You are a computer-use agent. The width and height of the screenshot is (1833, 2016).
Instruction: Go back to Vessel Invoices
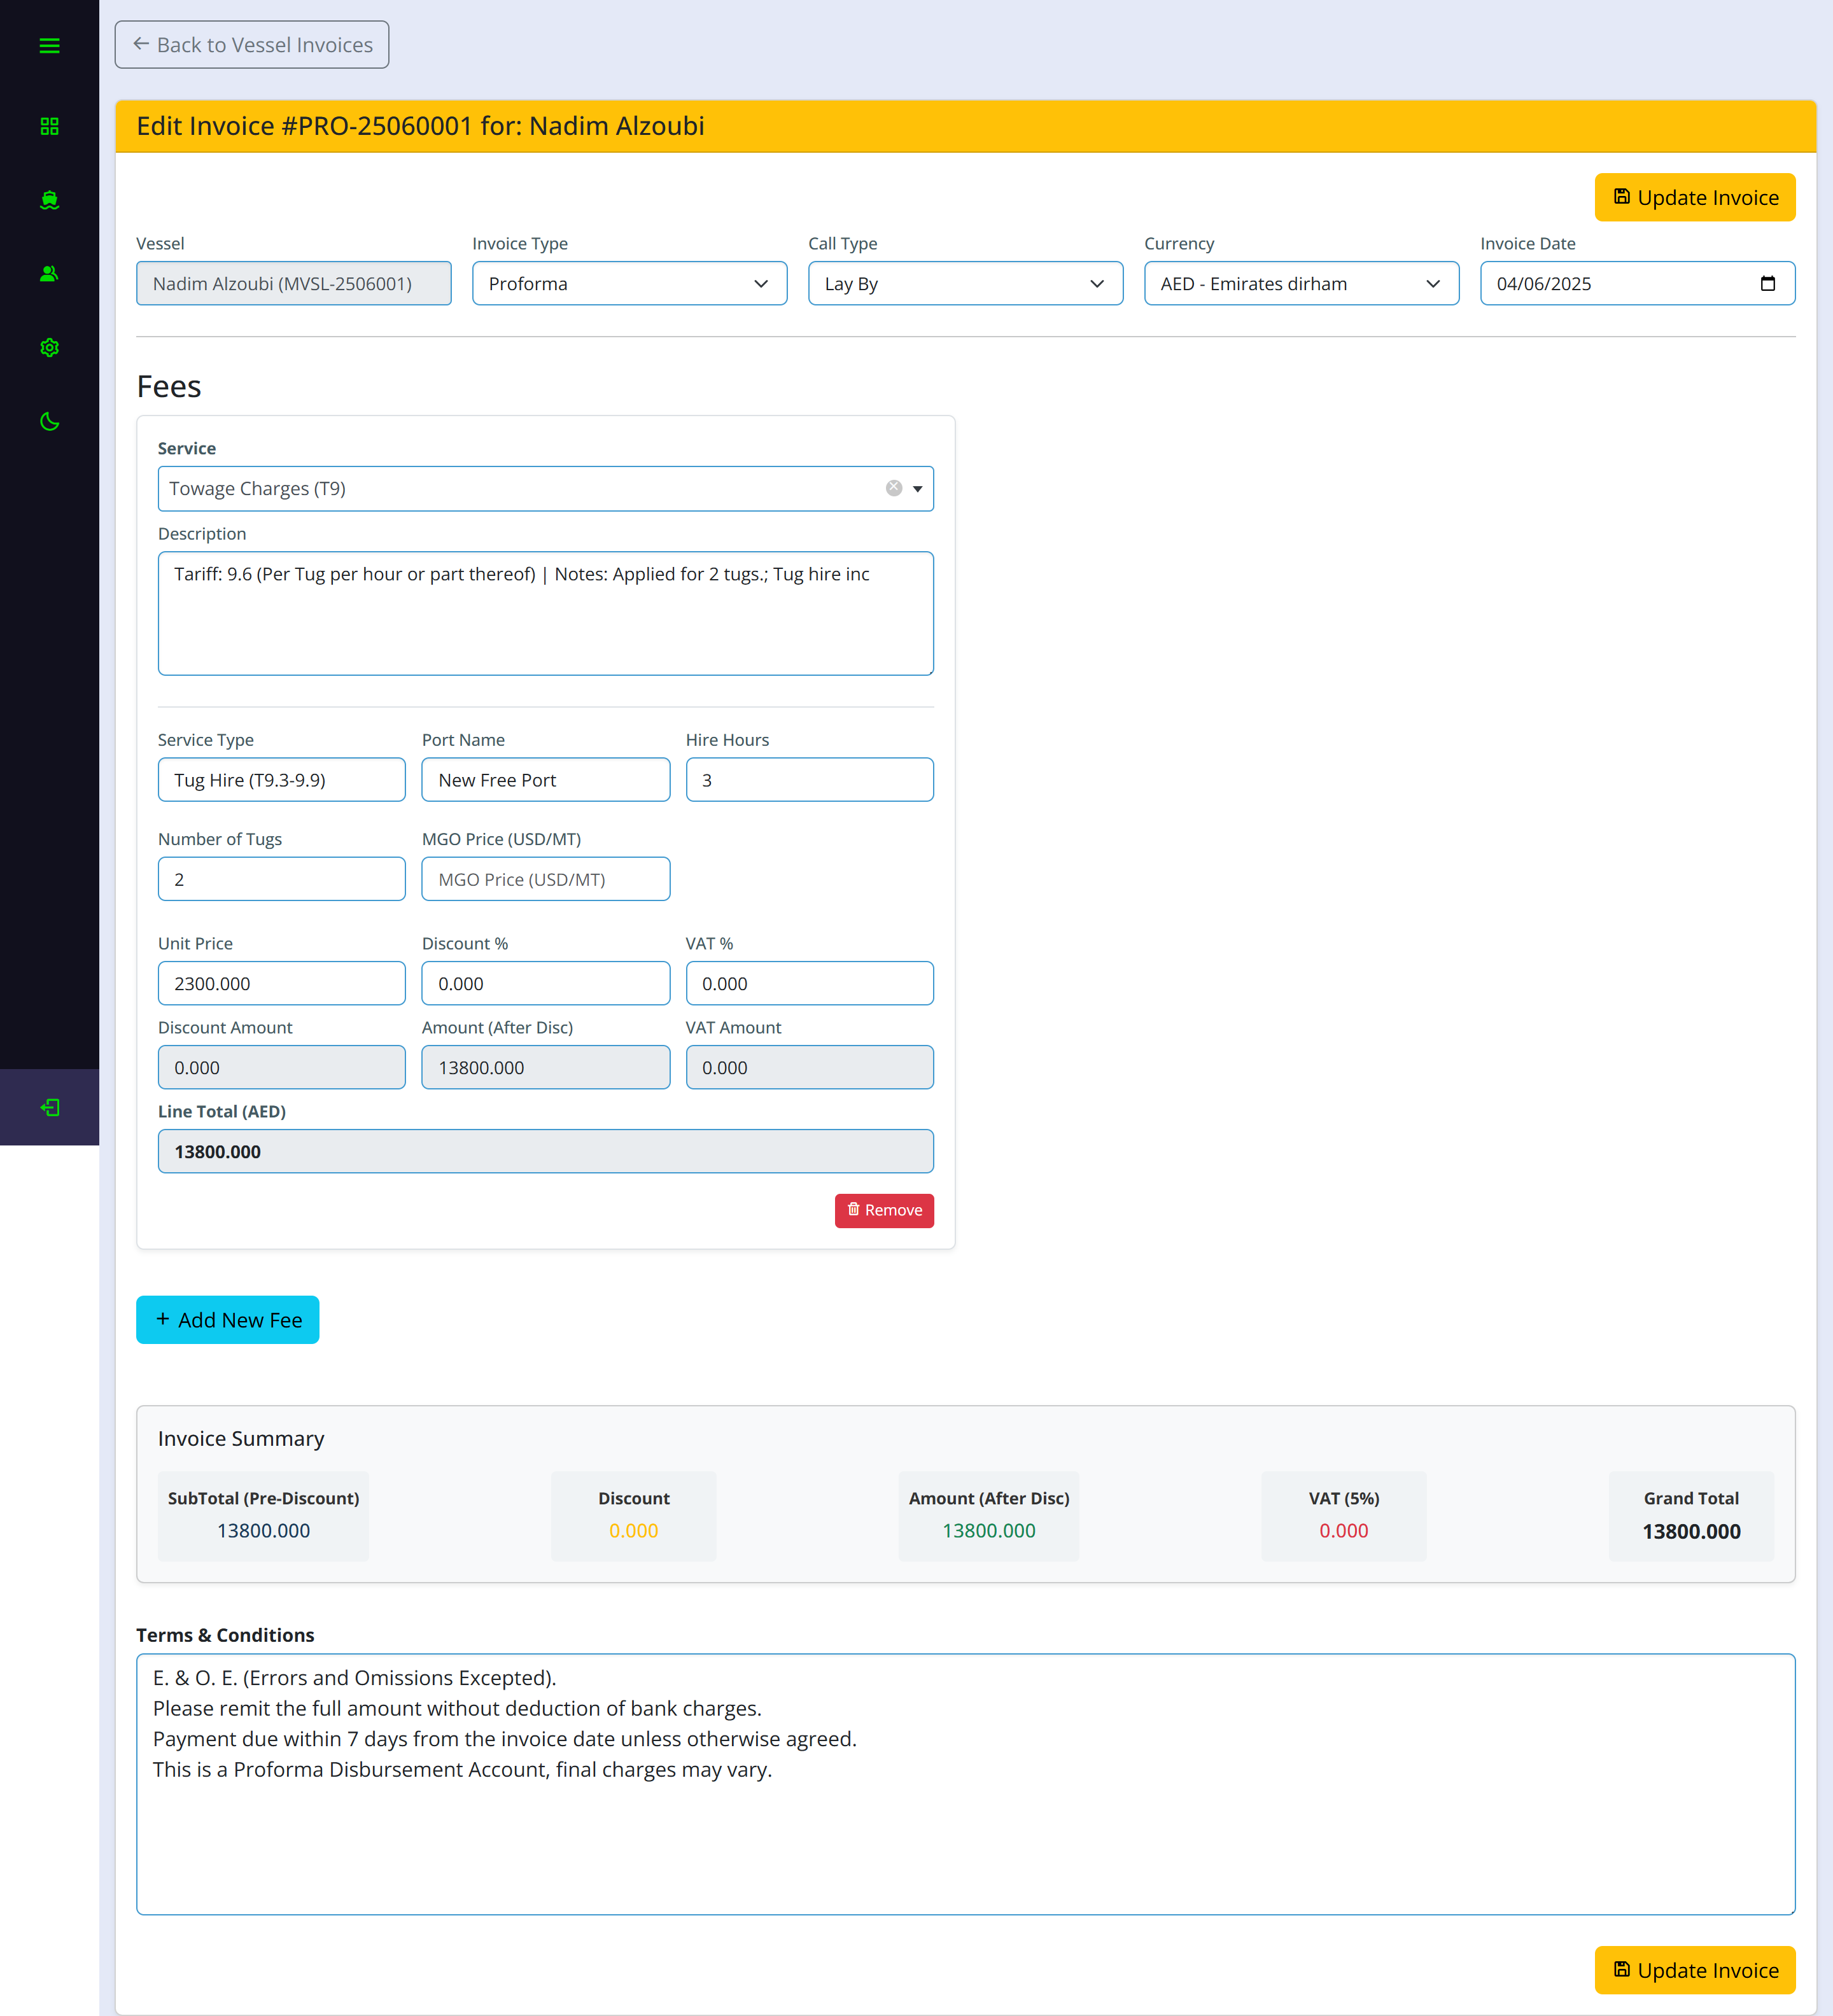coord(252,45)
